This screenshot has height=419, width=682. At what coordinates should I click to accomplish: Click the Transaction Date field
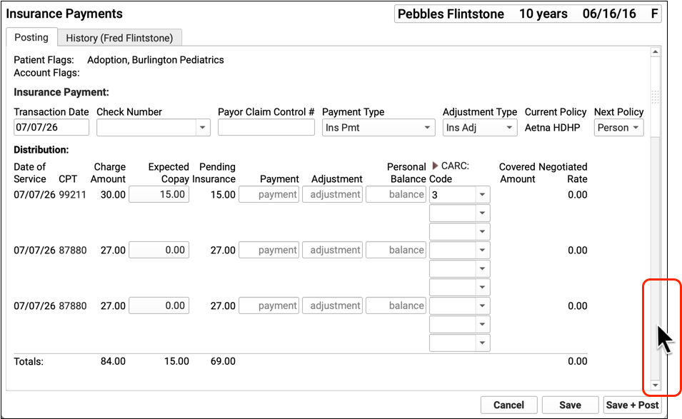coord(51,127)
